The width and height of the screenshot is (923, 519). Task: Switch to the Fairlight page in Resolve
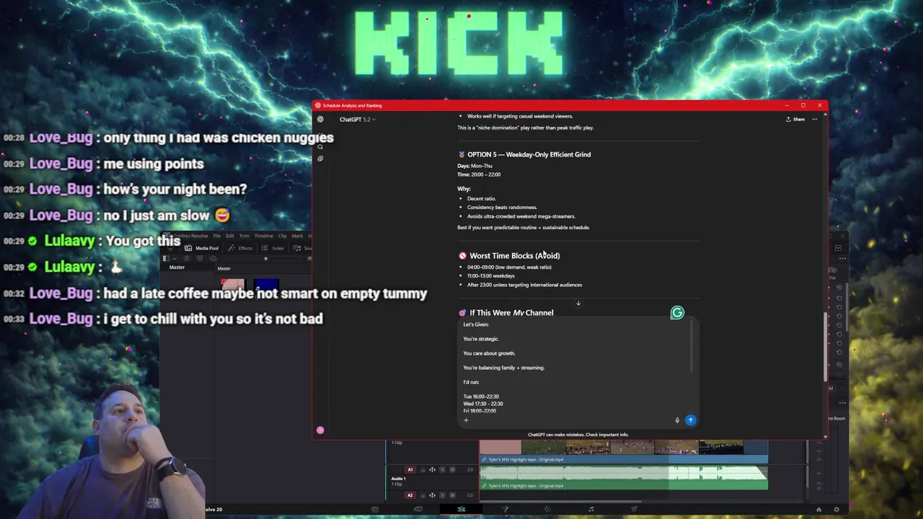click(x=591, y=509)
